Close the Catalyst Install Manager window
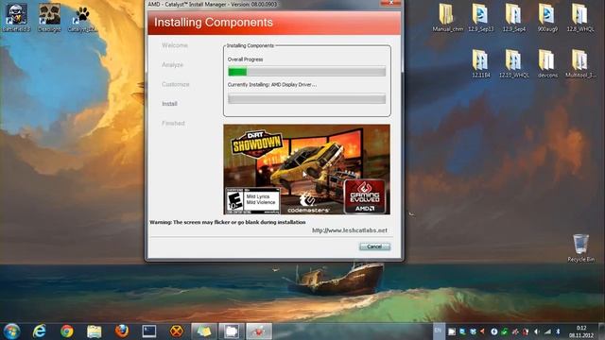The width and height of the screenshot is (605, 340). point(390,3)
